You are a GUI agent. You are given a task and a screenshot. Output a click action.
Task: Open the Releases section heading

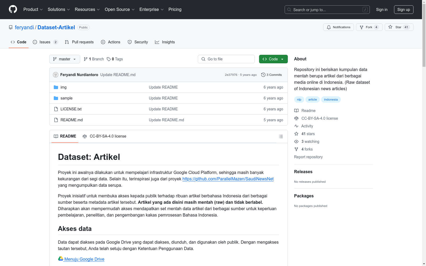tap(303, 172)
